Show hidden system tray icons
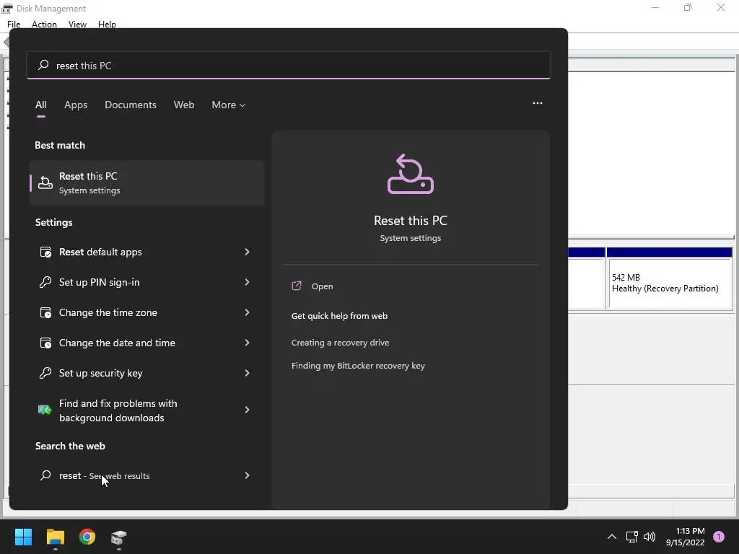The image size is (739, 554). click(x=612, y=537)
